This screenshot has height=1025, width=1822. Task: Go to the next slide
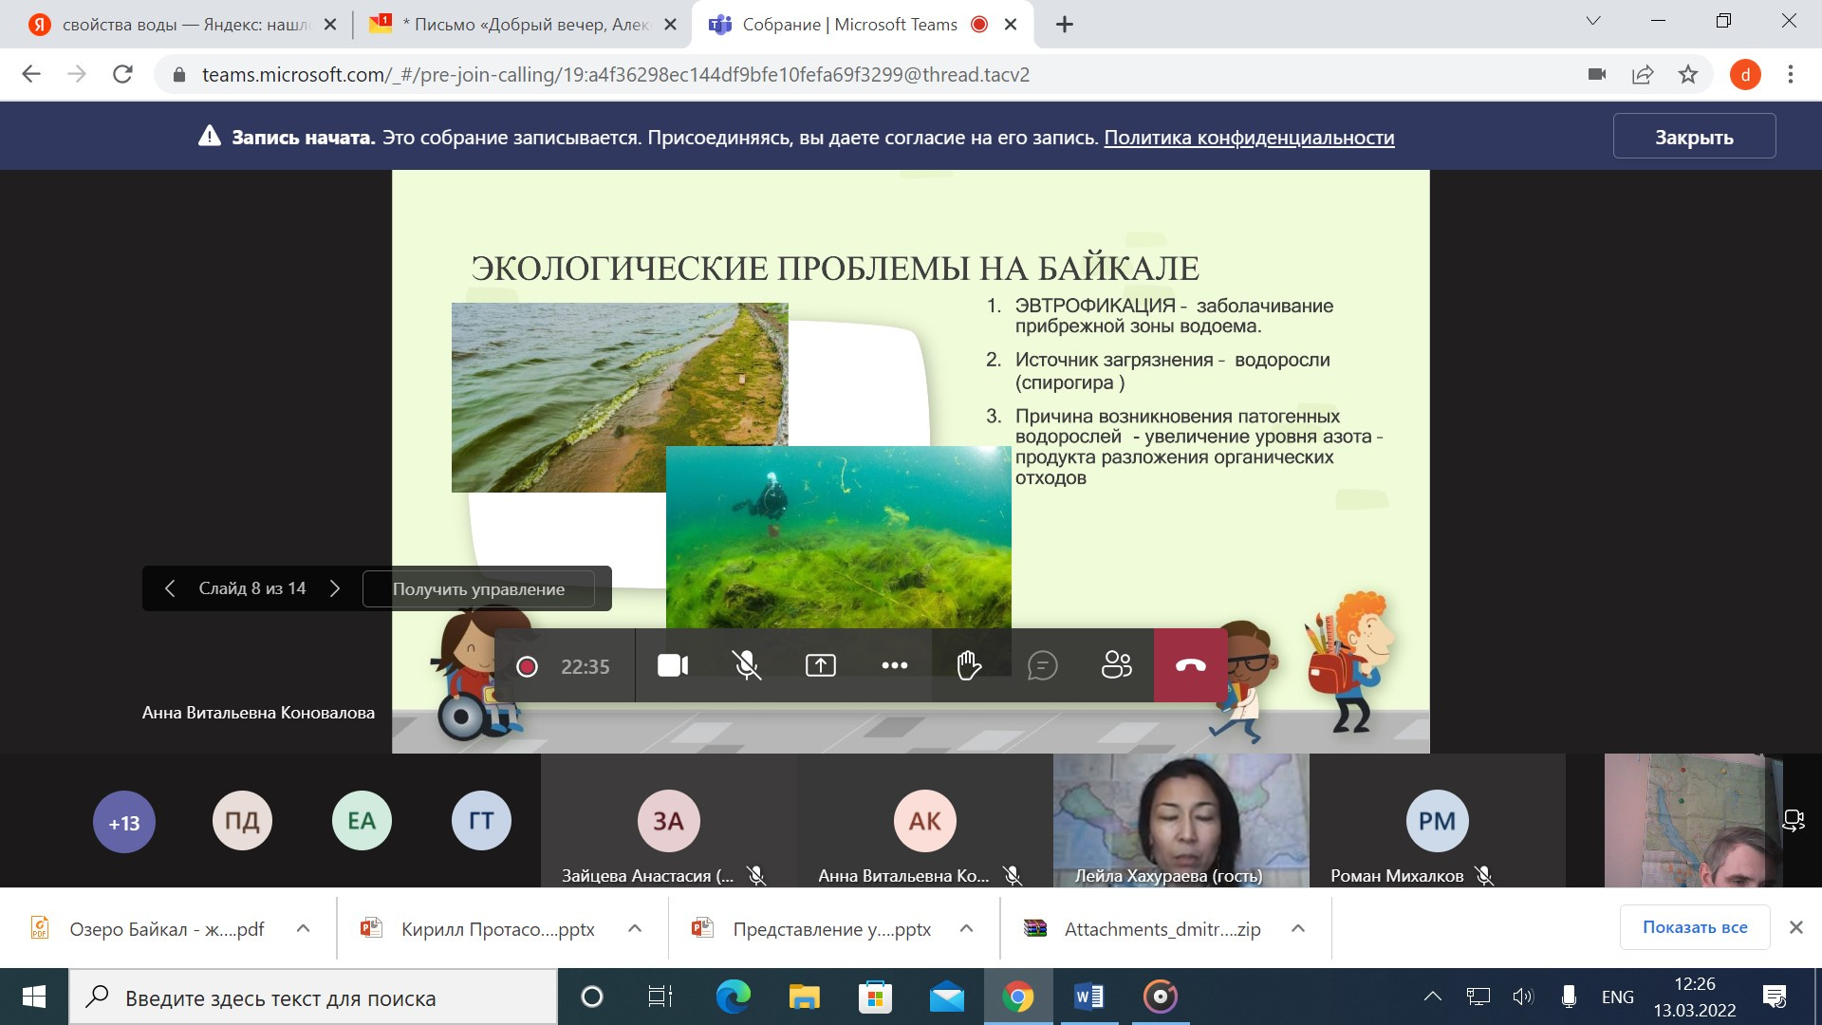(x=335, y=588)
